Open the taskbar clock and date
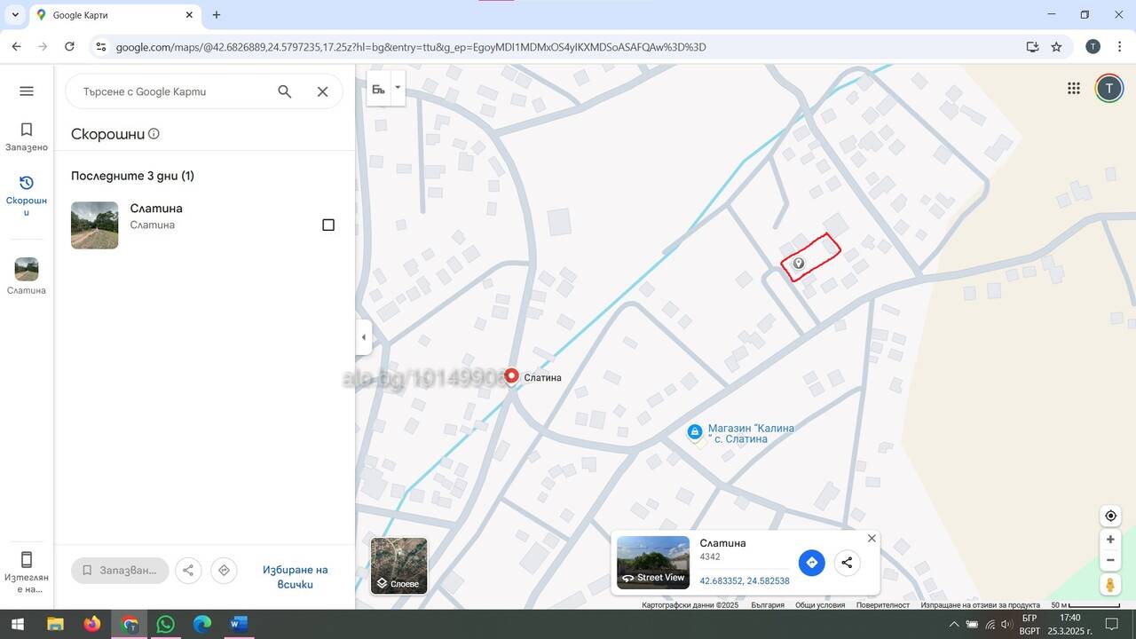This screenshot has width=1136, height=639. pyautogui.click(x=1069, y=624)
